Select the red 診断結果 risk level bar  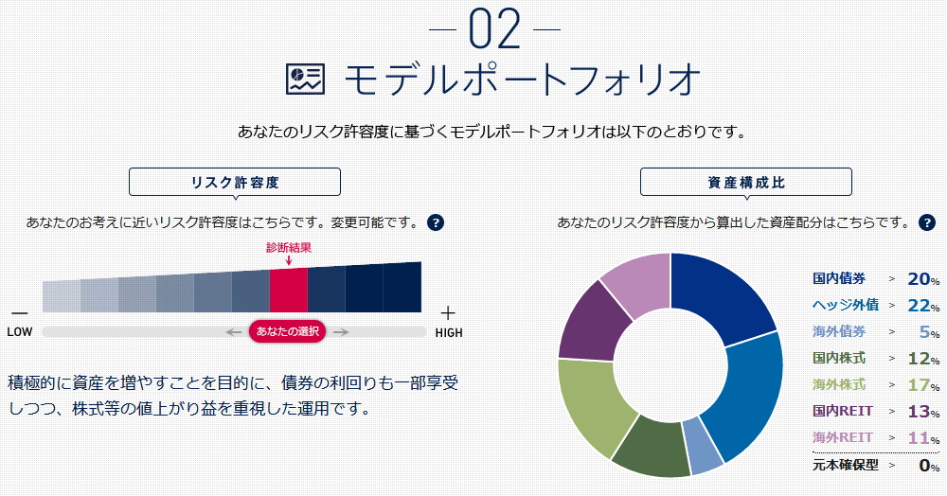289,291
